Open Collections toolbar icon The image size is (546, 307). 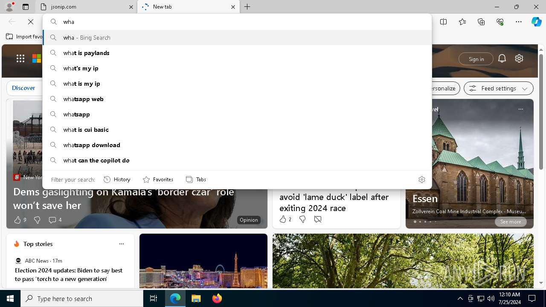coord(481,22)
